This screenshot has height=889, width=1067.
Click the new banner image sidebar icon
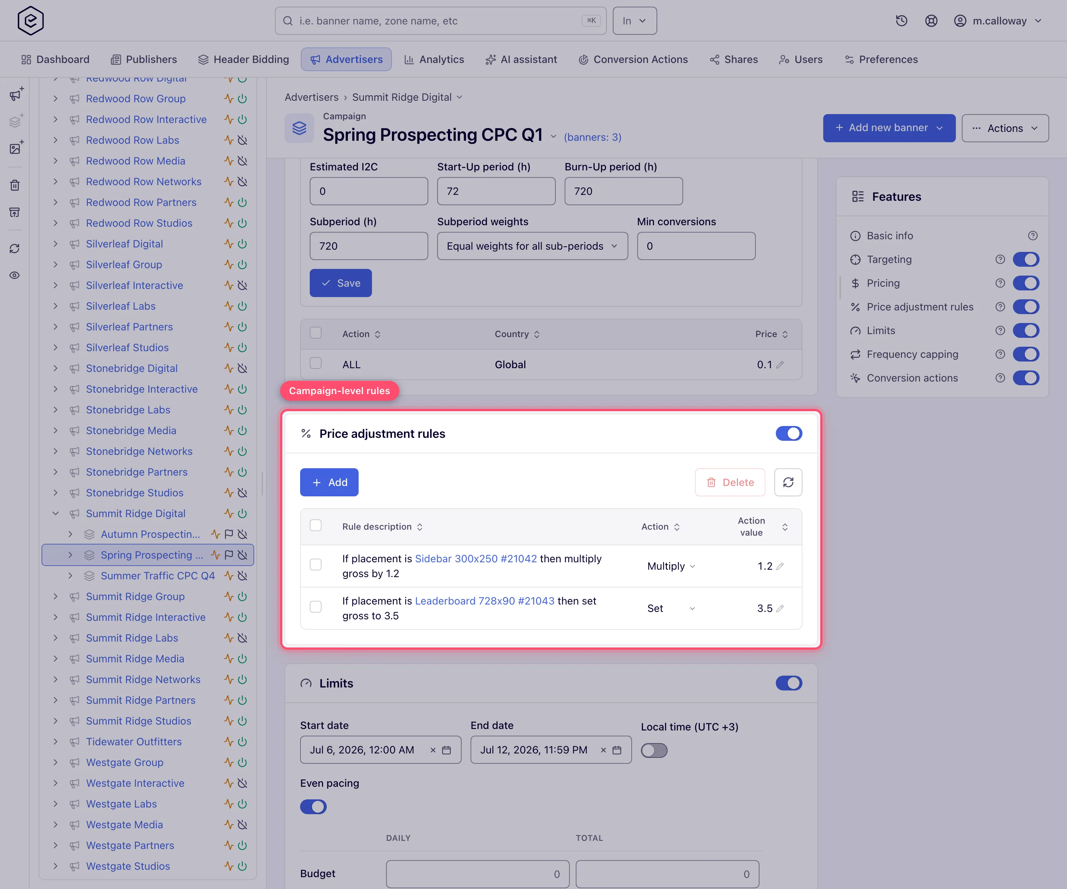point(16,147)
